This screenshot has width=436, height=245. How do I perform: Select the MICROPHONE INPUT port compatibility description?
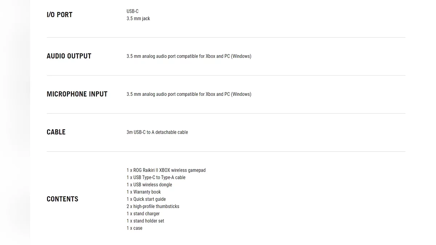pos(189,94)
